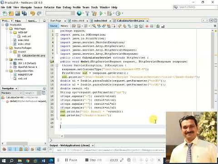Open Word from the taskbar
218x164 pixels.
coord(43,161)
